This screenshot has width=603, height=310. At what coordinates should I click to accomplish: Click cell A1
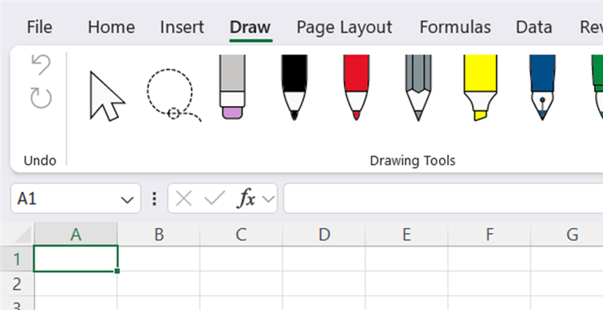pyautogui.click(x=76, y=259)
